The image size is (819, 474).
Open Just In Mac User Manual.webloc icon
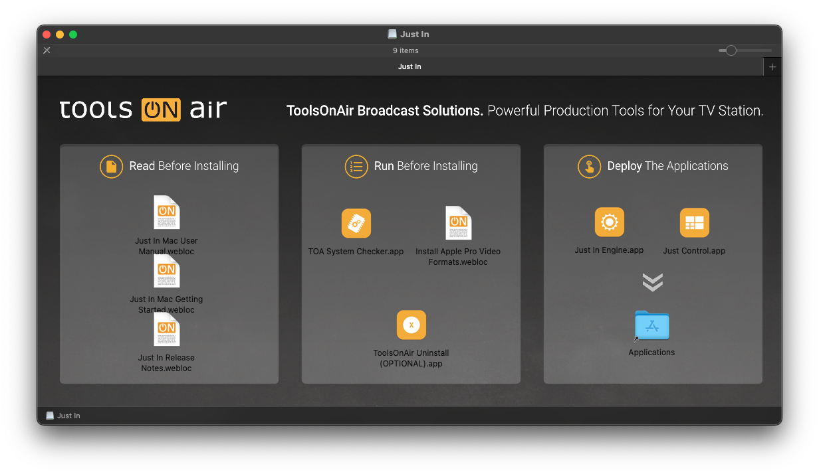coord(166,212)
